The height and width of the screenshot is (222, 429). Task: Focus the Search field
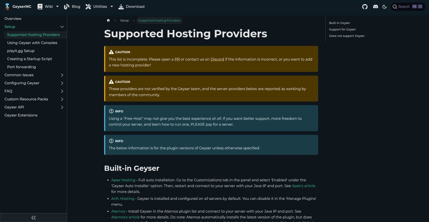pyautogui.click(x=408, y=6)
